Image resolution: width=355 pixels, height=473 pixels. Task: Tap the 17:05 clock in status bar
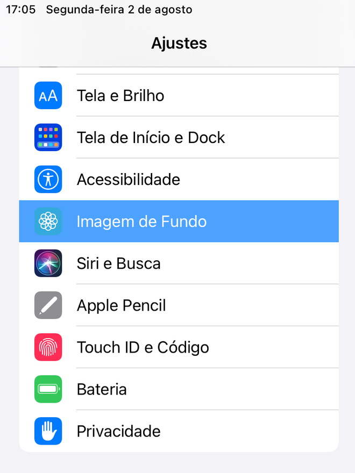coord(20,9)
